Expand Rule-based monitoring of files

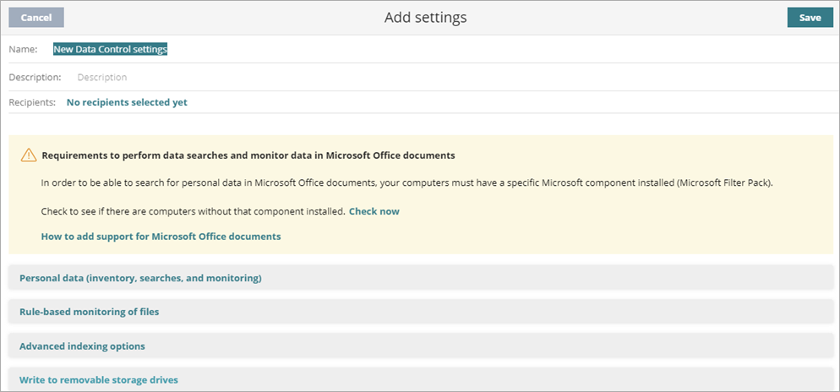(x=89, y=312)
